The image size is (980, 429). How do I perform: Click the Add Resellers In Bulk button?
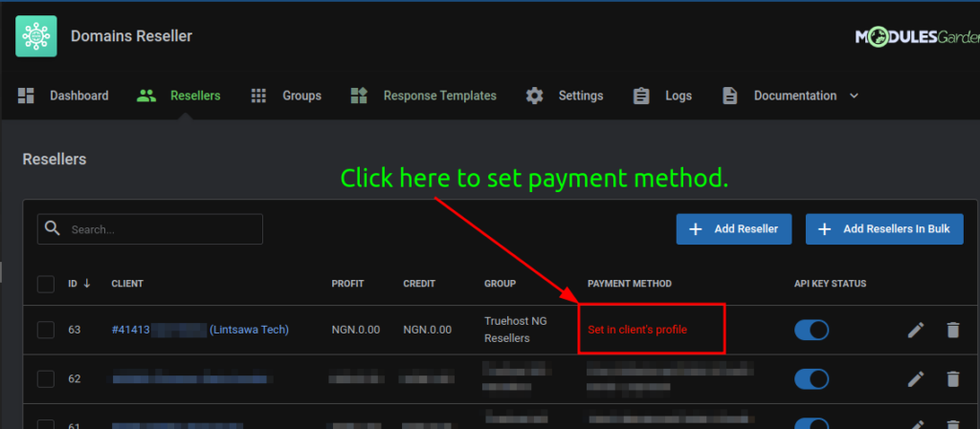click(x=884, y=229)
